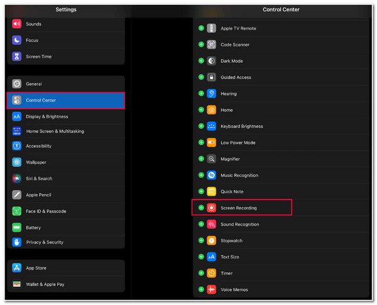Tap the Sounds speaker icon

pos(16,24)
